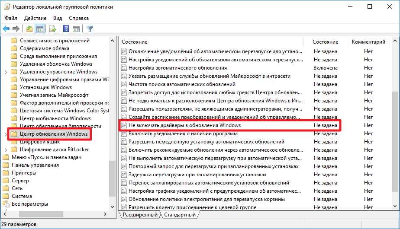The height and width of the screenshot is (229, 400).
Task: Click policy icon beside 'Настройка автоматического обновления'
Action: (124, 68)
